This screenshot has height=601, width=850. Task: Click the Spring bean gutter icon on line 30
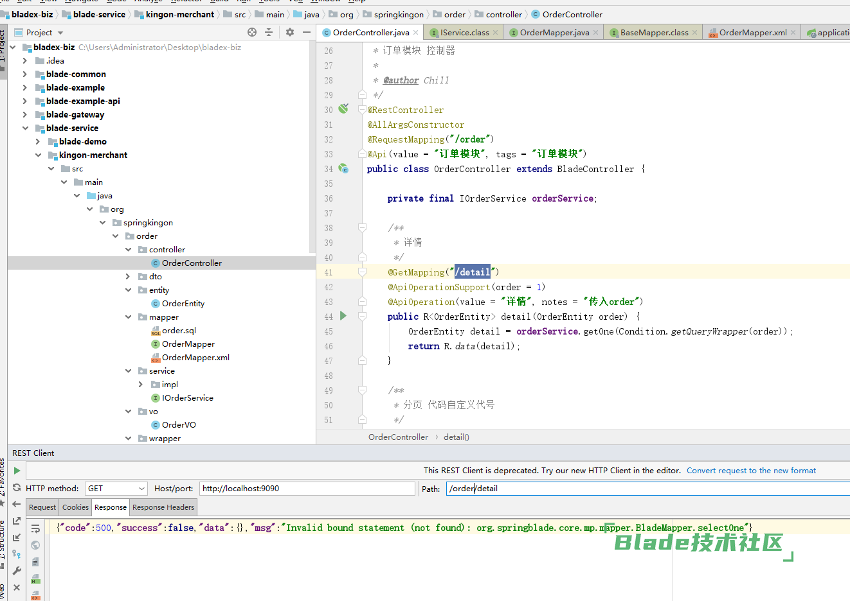click(x=343, y=109)
